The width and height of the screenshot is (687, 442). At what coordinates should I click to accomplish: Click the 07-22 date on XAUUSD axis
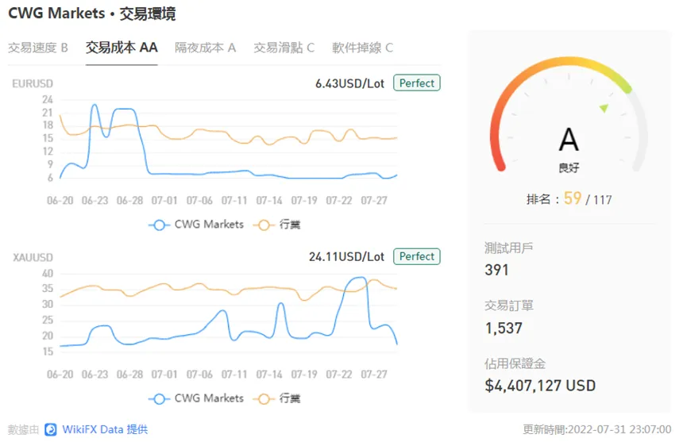338,375
